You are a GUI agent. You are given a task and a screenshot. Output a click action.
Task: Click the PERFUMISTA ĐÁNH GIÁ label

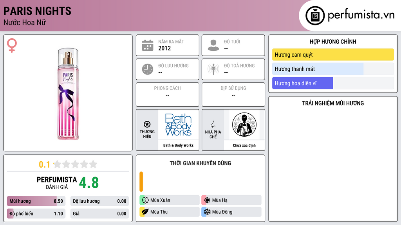[x=57, y=183]
